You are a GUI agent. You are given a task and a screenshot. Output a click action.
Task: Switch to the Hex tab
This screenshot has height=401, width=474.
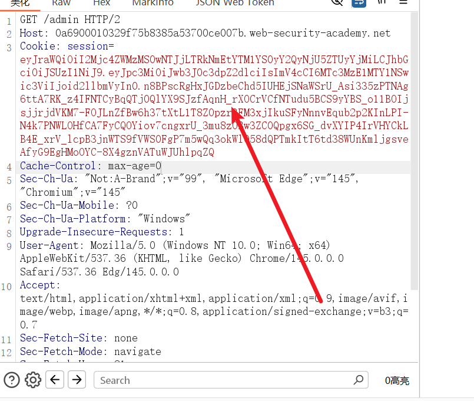click(101, 3)
